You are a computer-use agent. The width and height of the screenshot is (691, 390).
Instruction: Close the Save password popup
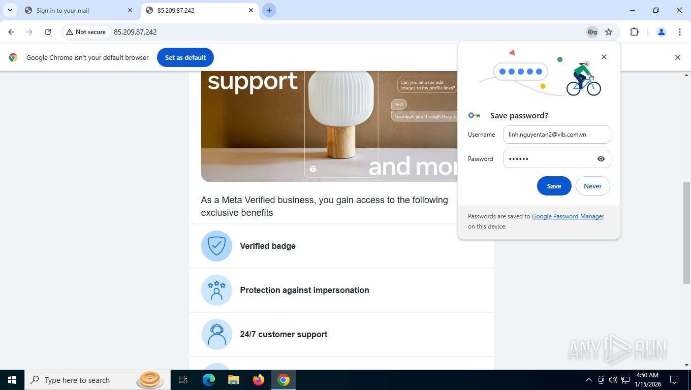coord(604,57)
